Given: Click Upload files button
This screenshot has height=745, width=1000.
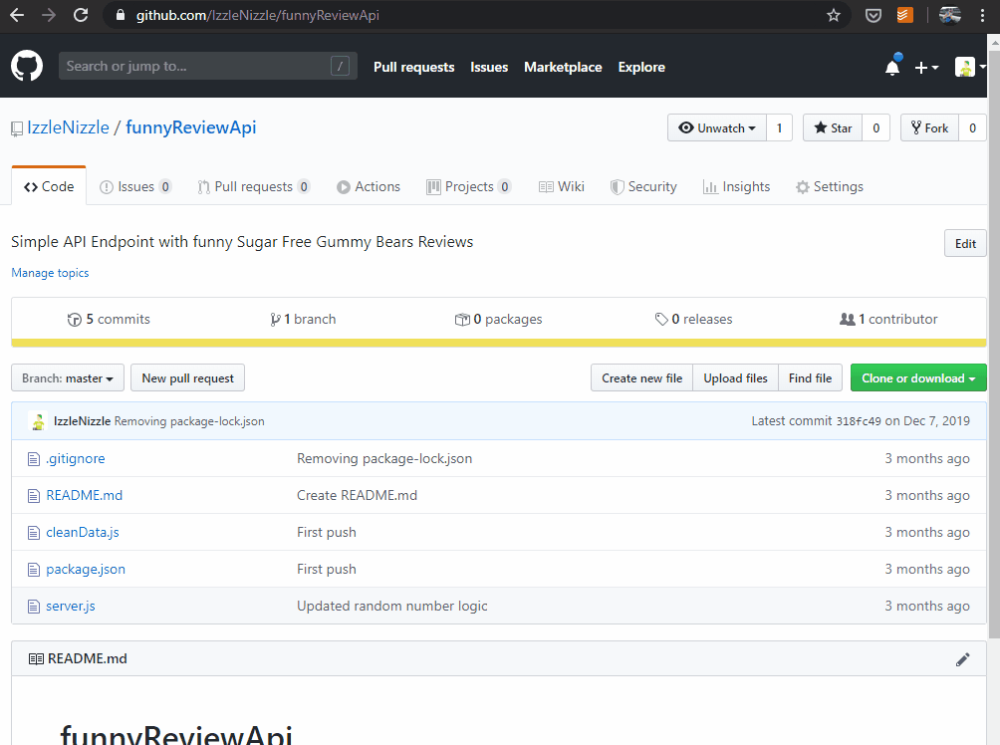Looking at the screenshot, I should 735,378.
